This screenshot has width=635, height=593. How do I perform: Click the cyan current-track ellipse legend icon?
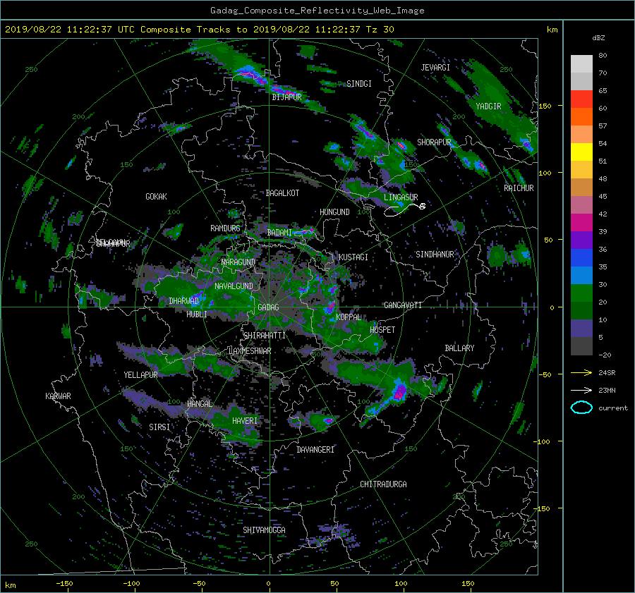pos(581,408)
